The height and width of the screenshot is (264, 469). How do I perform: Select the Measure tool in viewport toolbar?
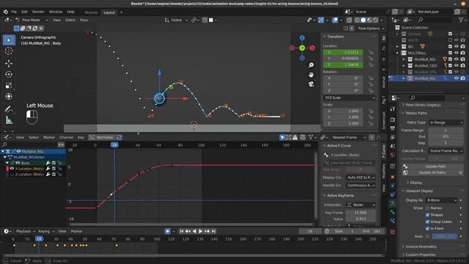[9, 120]
